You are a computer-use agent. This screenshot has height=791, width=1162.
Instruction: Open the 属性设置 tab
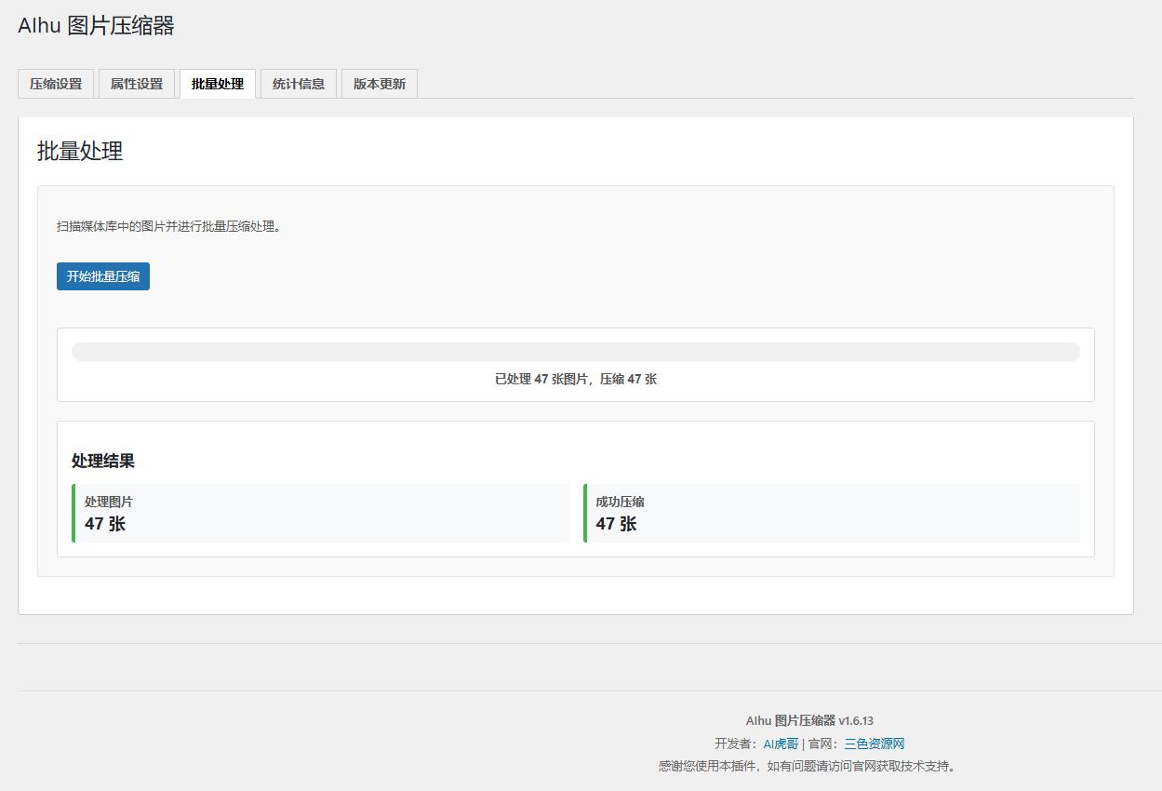[136, 83]
